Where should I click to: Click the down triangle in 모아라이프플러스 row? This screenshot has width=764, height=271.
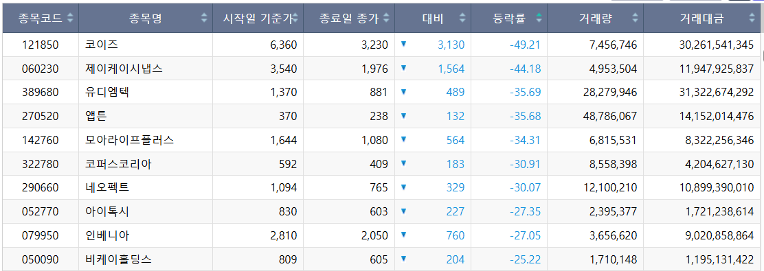[x=403, y=140]
